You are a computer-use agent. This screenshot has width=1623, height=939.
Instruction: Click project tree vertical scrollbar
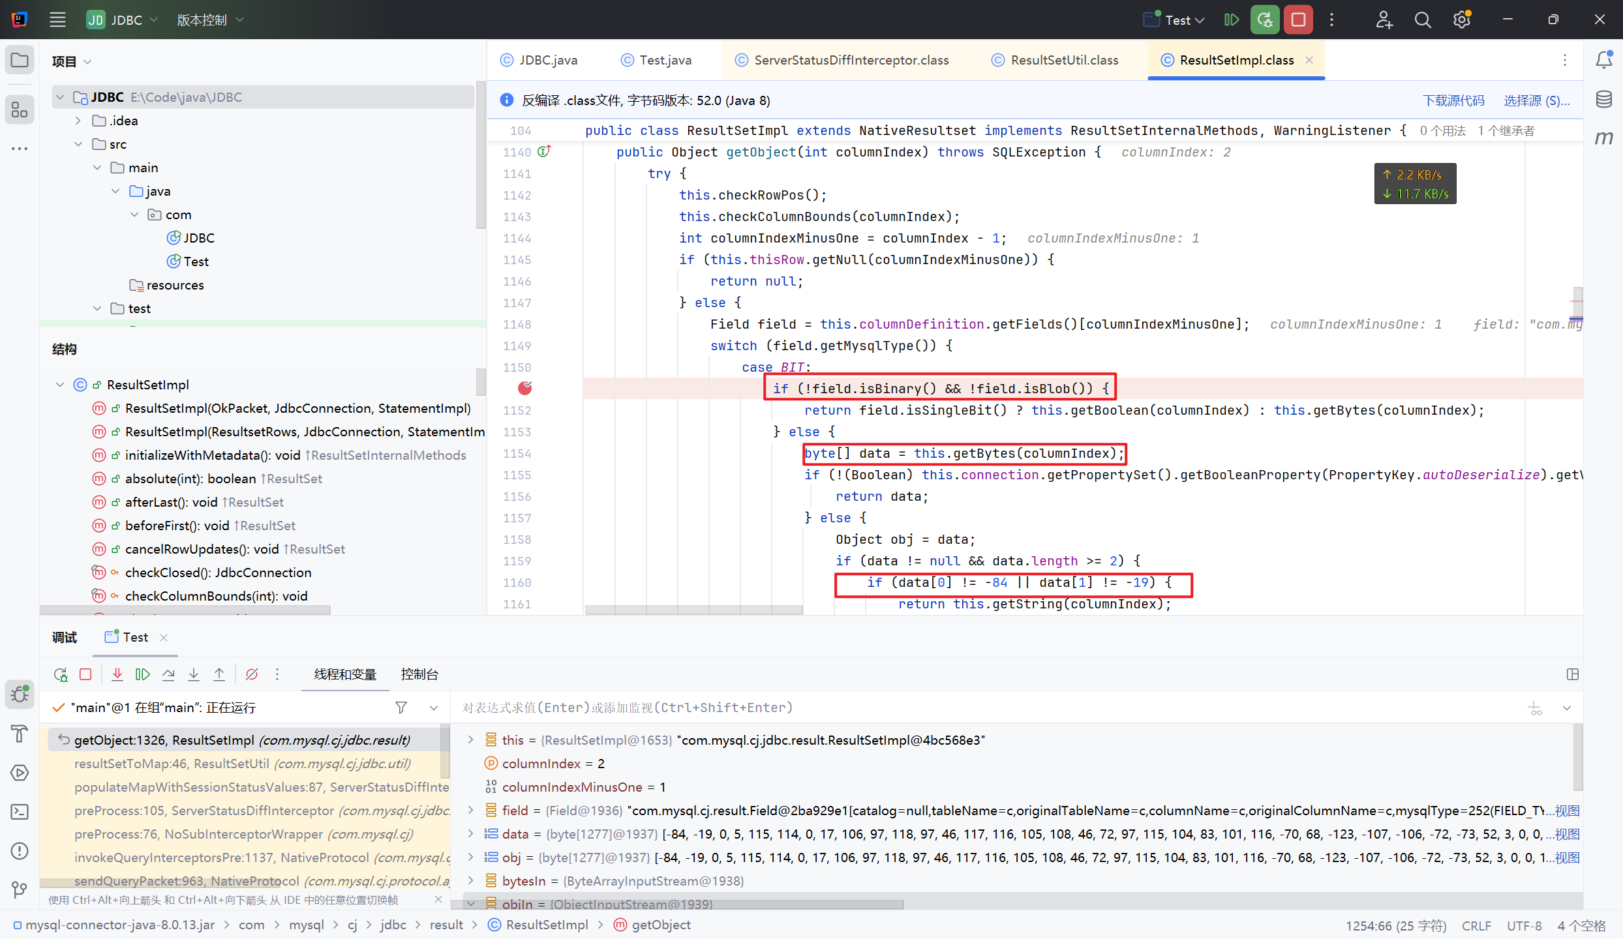click(x=481, y=155)
